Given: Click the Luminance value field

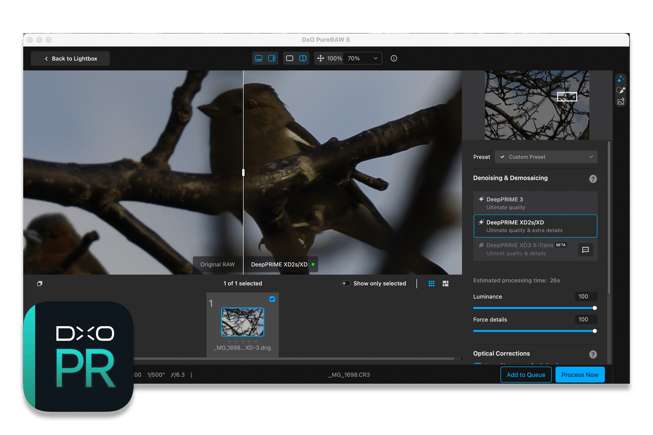Looking at the screenshot, I should point(586,297).
